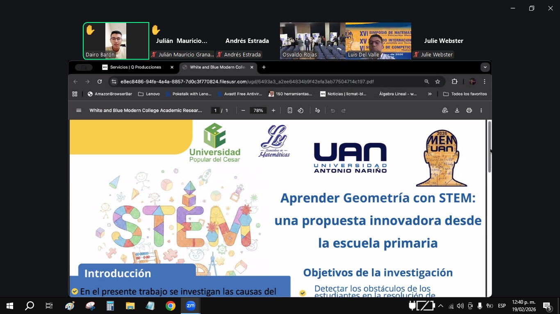The width and height of the screenshot is (560, 314).
Task: Show hidden system tray icons
Action: pos(441,306)
